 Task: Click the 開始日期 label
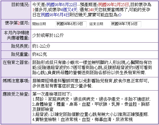(39, 24)
